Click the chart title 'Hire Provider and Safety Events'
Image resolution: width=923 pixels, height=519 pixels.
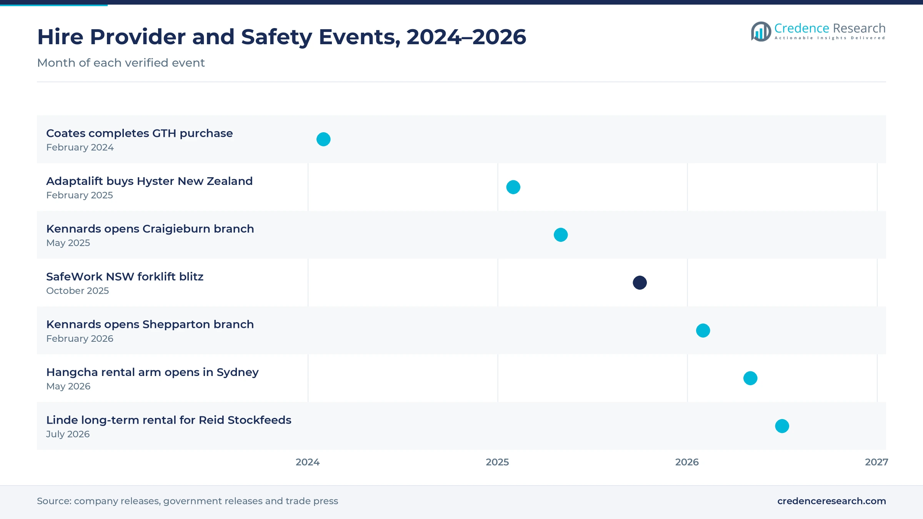pyautogui.click(x=282, y=37)
